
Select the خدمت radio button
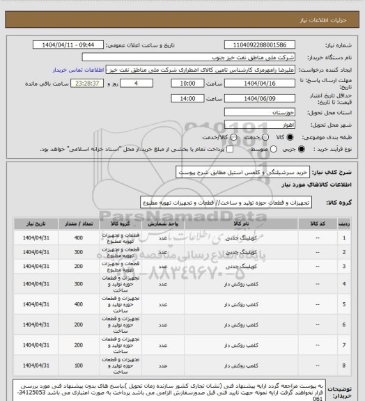[265, 137]
